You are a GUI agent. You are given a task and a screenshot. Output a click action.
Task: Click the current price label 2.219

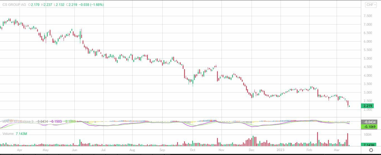click(367, 106)
